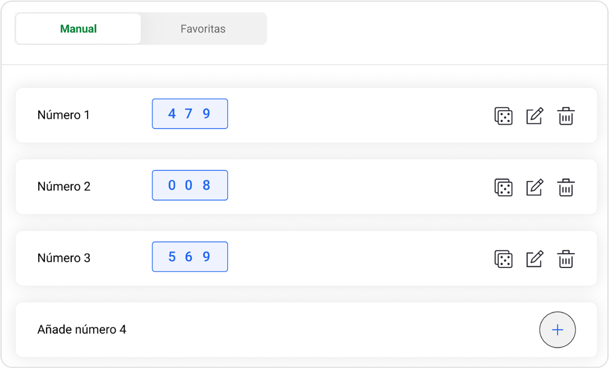
Task: Delete Número 3 using the trash icon
Action: click(565, 259)
